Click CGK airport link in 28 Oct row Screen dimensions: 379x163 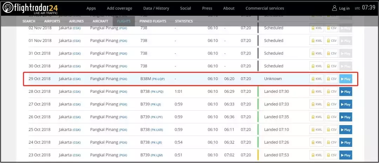click(x=77, y=92)
